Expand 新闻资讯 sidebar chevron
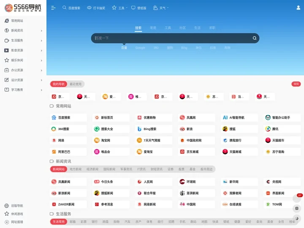This screenshot has height=228, width=304. coord(41,31)
